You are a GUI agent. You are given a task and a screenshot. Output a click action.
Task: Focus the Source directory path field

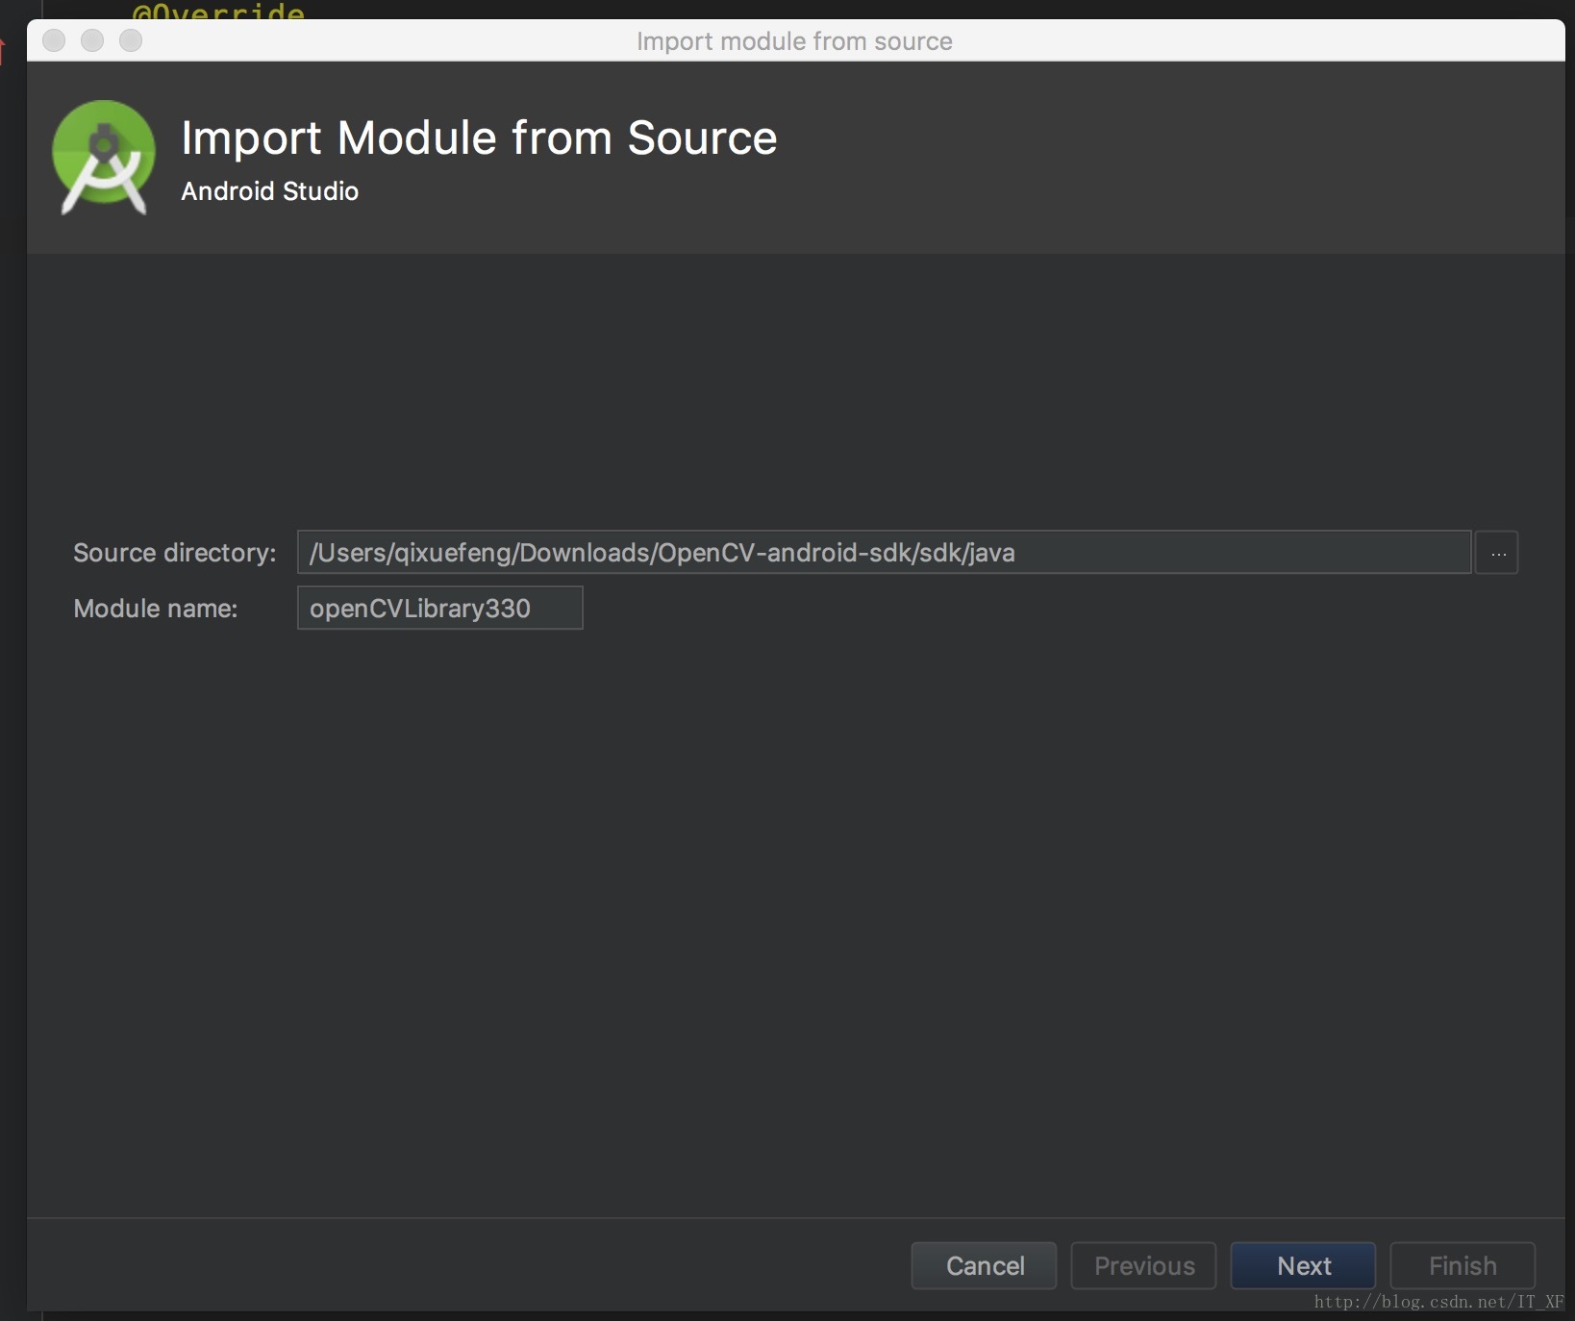coord(884,553)
